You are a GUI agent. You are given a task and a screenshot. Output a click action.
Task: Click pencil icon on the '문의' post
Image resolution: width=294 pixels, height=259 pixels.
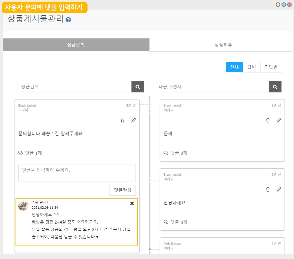279,120
